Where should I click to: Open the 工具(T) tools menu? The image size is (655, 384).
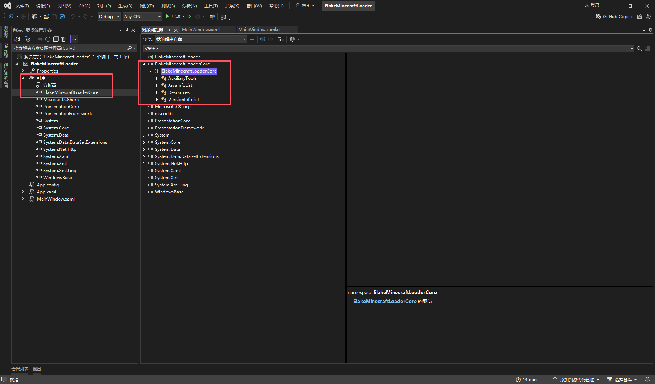click(x=211, y=6)
